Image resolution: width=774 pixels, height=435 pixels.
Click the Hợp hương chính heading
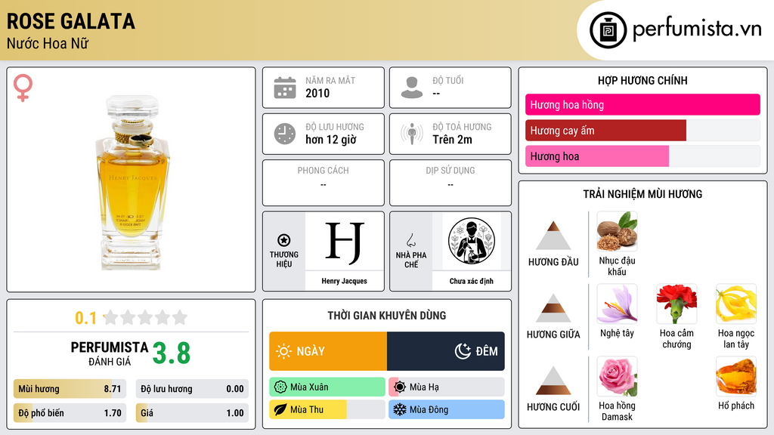click(x=642, y=80)
